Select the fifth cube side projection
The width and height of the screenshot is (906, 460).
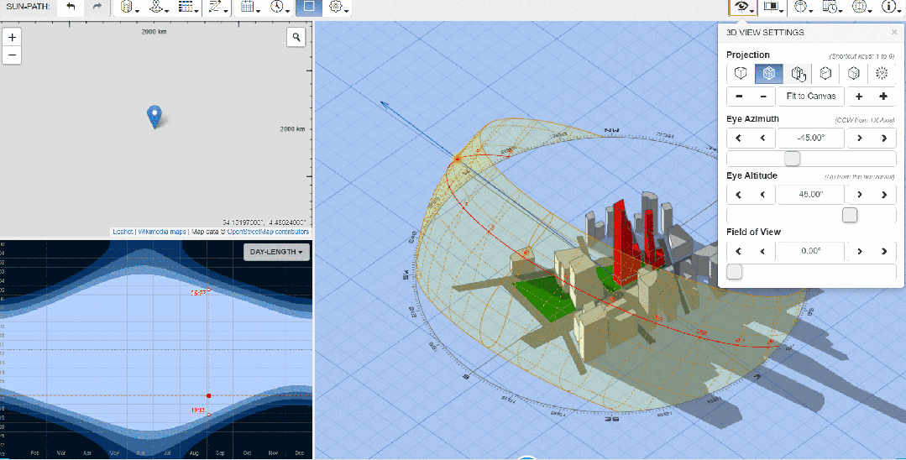coord(853,73)
